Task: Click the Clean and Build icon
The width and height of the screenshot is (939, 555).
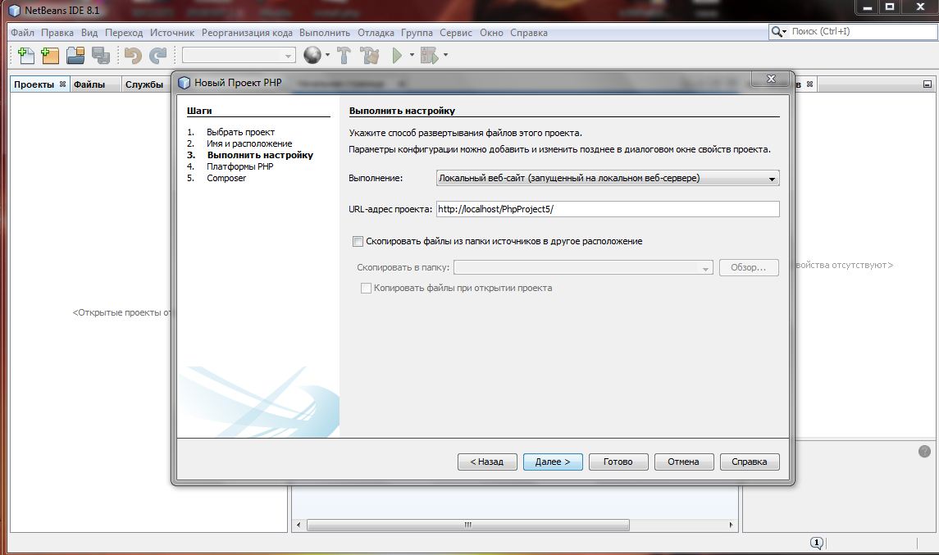Action: pyautogui.click(x=370, y=56)
